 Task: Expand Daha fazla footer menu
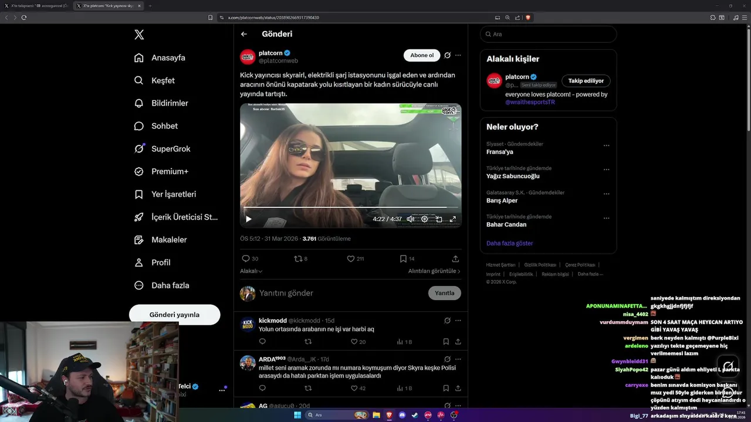(590, 274)
